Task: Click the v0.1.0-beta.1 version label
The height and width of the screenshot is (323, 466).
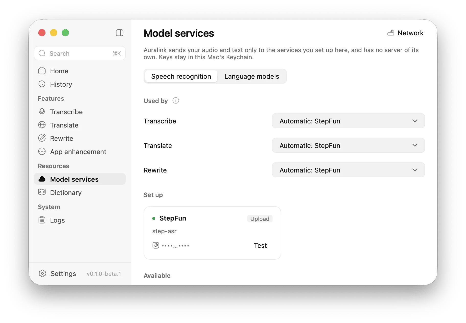Action: click(104, 274)
